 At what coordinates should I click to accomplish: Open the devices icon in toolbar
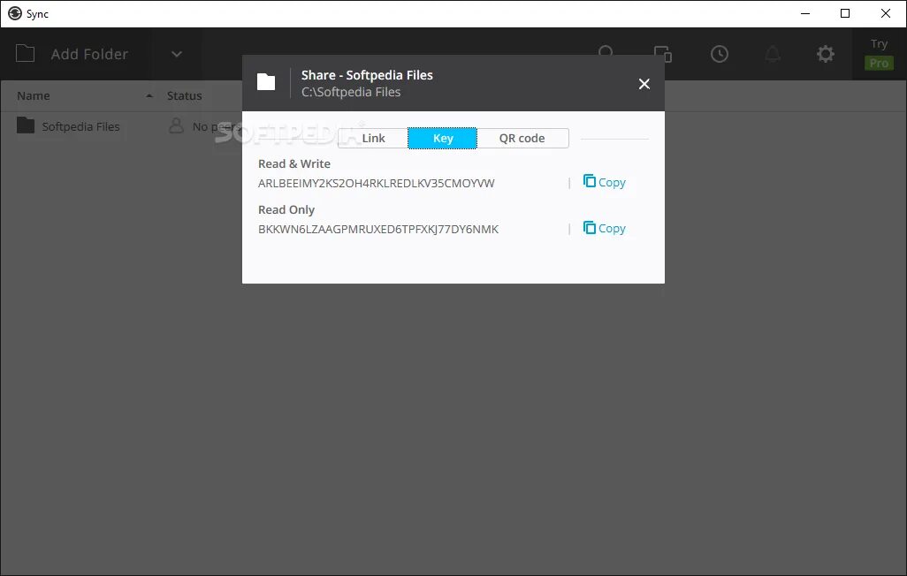pyautogui.click(x=663, y=54)
